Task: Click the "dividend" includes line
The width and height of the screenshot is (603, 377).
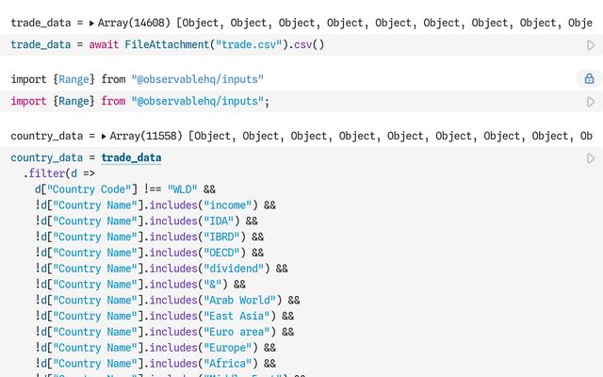Action: coord(160,269)
